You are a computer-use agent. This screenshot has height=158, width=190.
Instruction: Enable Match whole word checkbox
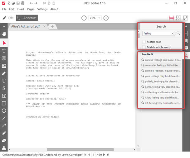click(144, 47)
